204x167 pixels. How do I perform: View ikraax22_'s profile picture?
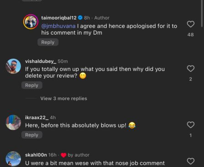click(13, 122)
